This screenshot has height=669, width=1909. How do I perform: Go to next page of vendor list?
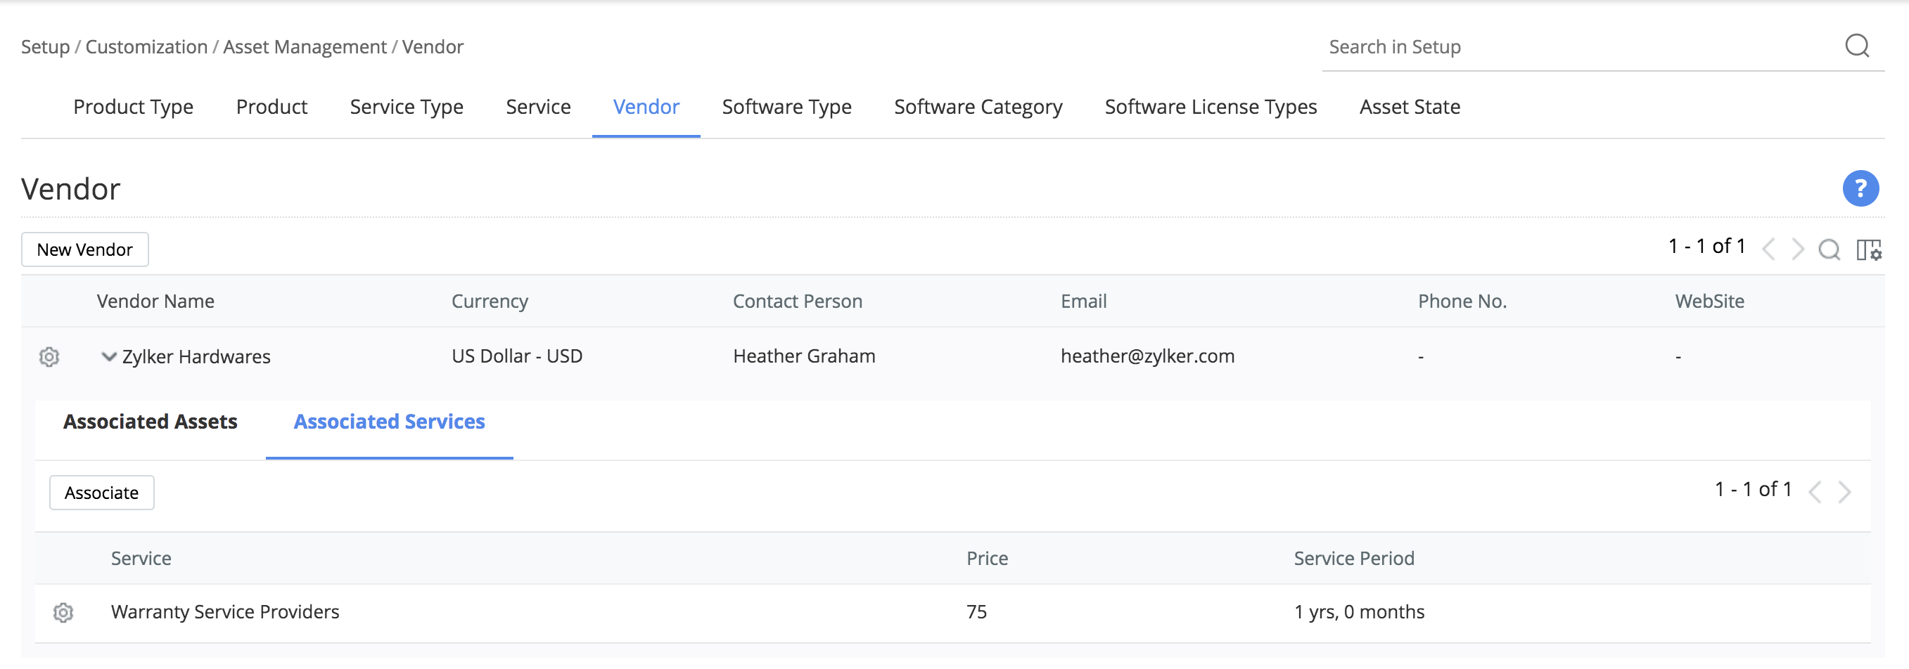1798,249
